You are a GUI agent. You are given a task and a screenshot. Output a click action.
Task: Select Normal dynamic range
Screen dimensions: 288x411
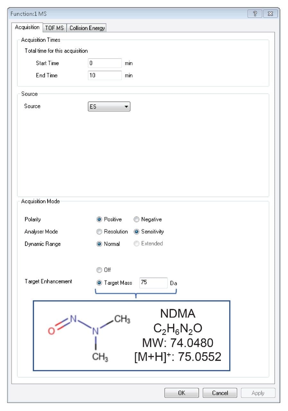[99, 244]
